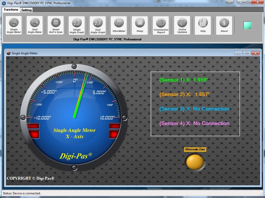Generate a Commission Report
This screenshot has width=265, height=198.
coord(161,25)
